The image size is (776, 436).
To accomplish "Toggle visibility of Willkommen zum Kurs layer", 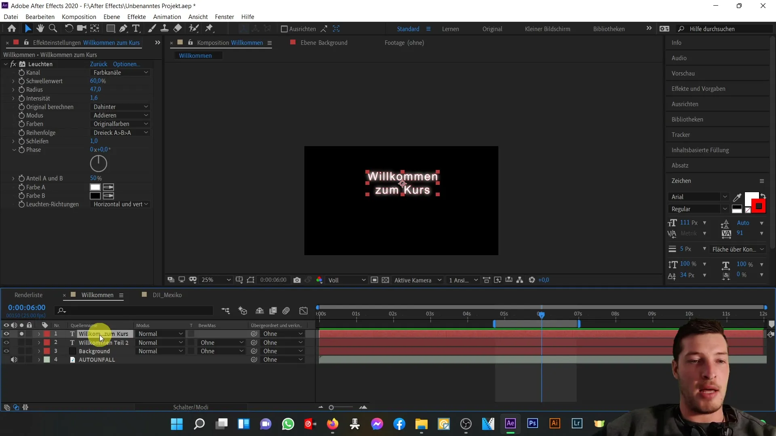I will point(6,334).
